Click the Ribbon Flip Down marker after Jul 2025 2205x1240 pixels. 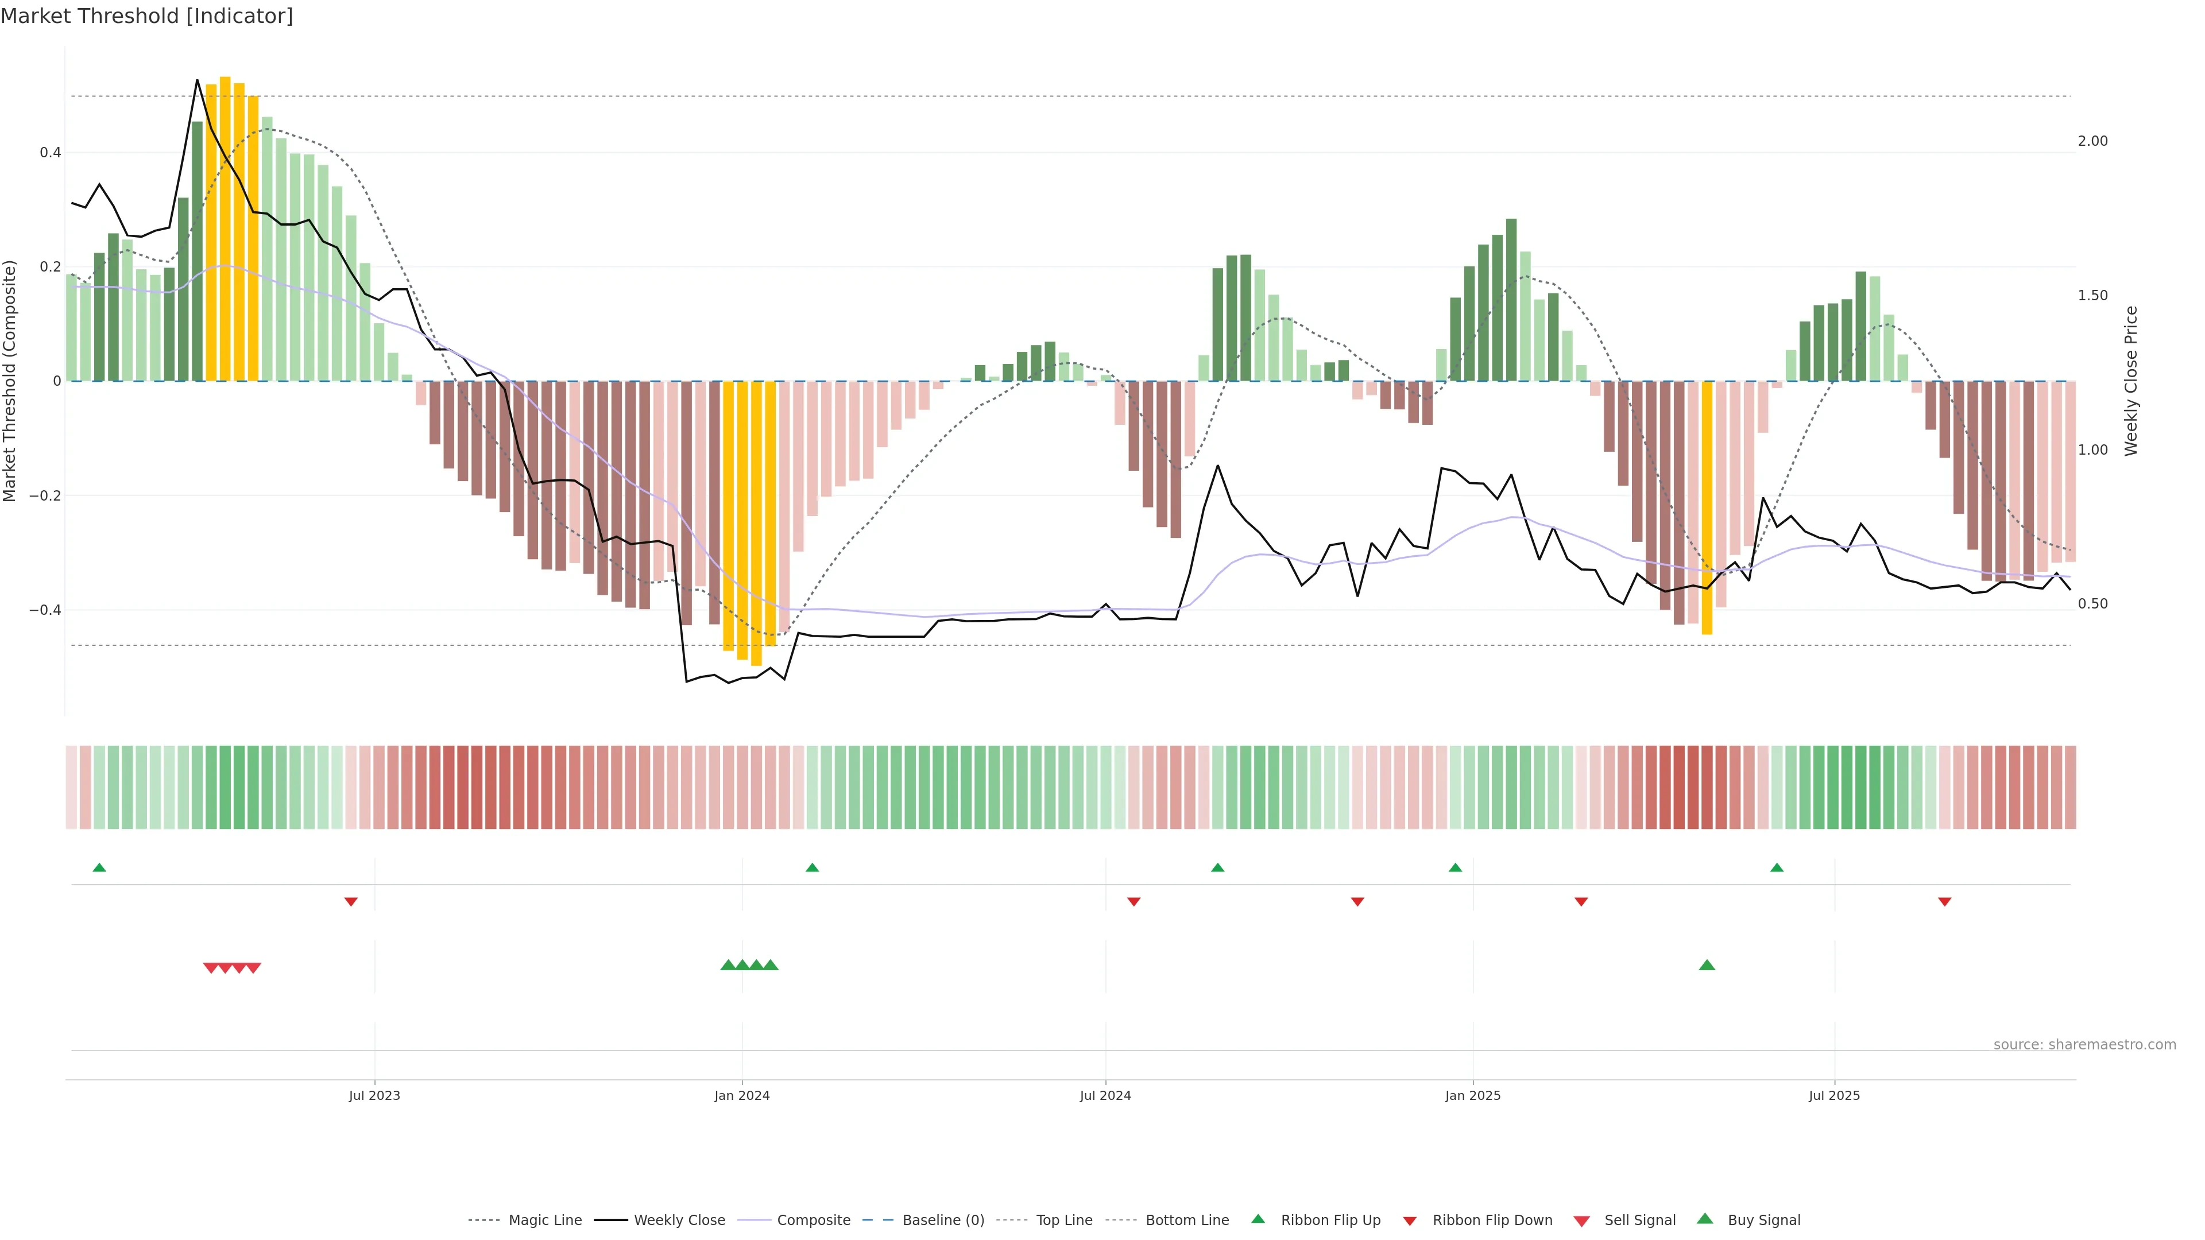pos(1945,901)
